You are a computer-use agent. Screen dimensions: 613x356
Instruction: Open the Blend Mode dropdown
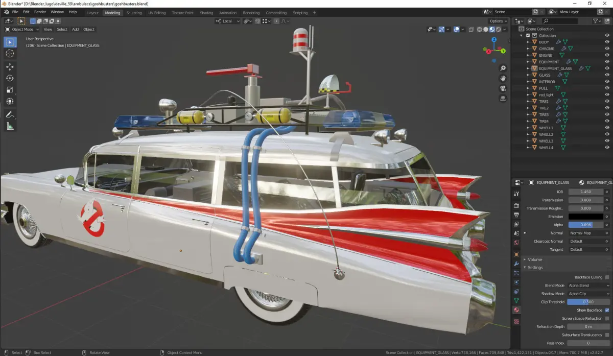coord(588,286)
